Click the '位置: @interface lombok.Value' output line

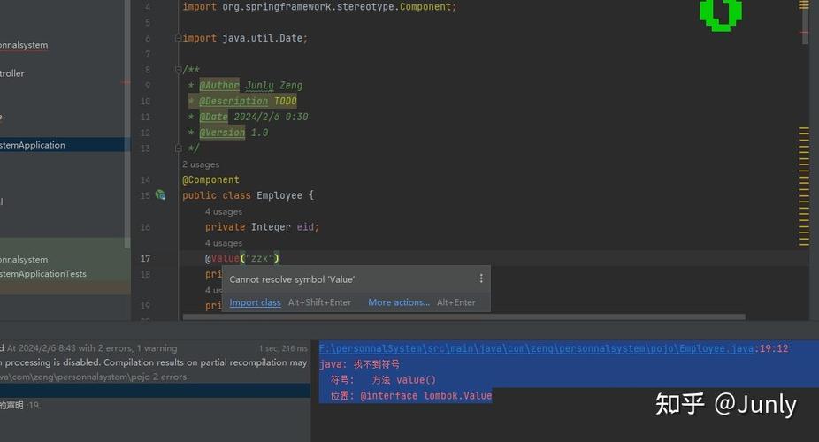410,395
